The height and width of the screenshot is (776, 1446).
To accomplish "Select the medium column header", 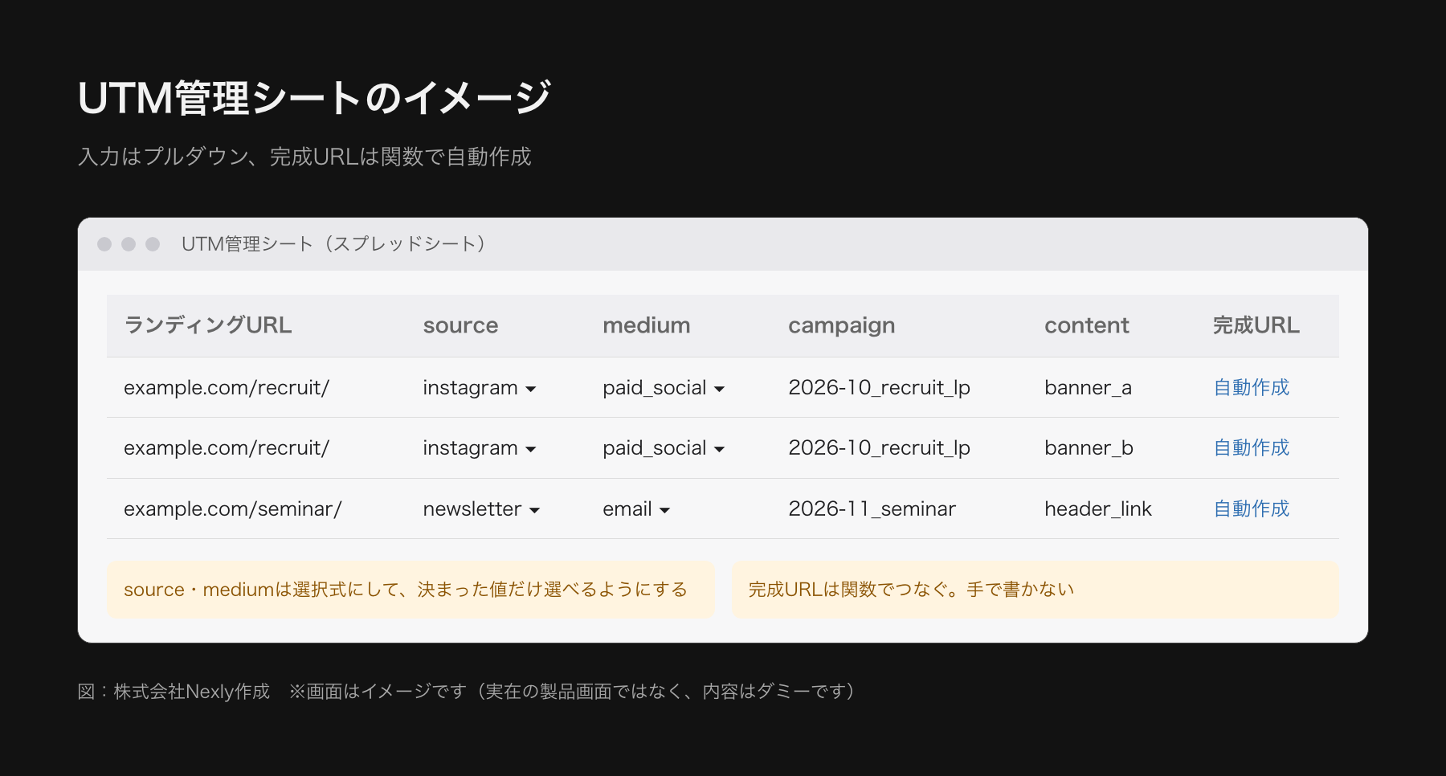I will 647,325.
